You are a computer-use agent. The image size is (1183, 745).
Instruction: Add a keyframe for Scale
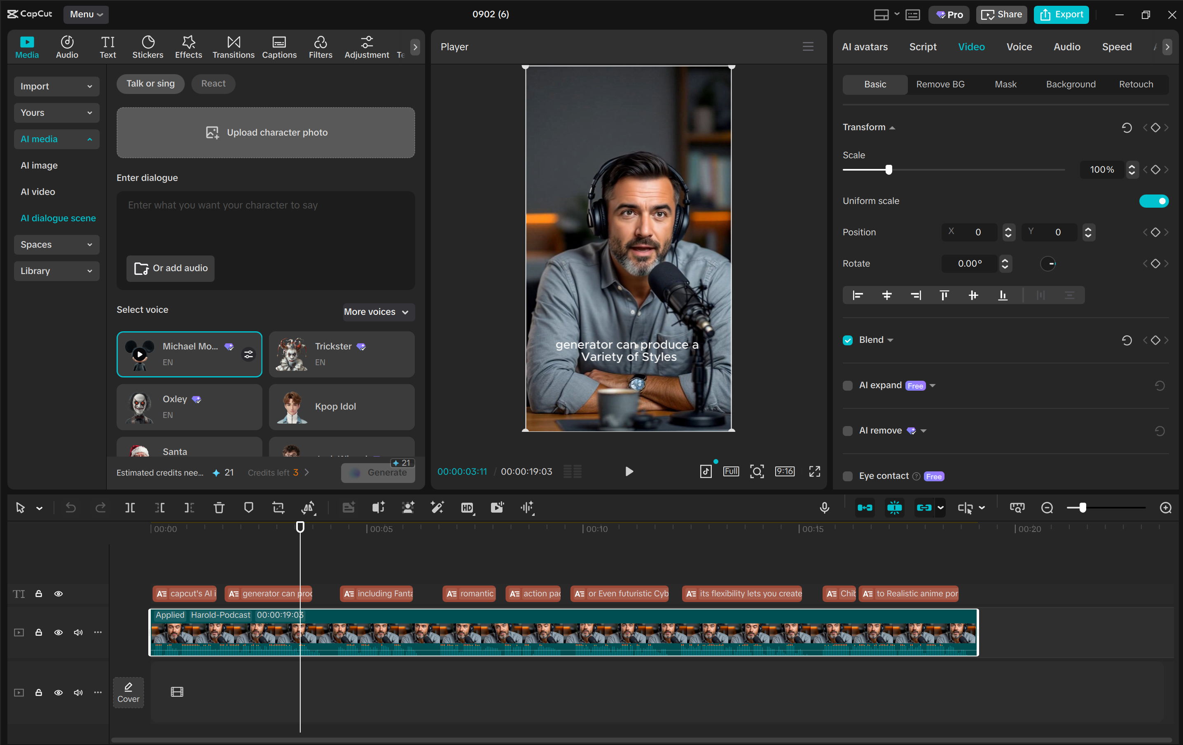[x=1155, y=169]
